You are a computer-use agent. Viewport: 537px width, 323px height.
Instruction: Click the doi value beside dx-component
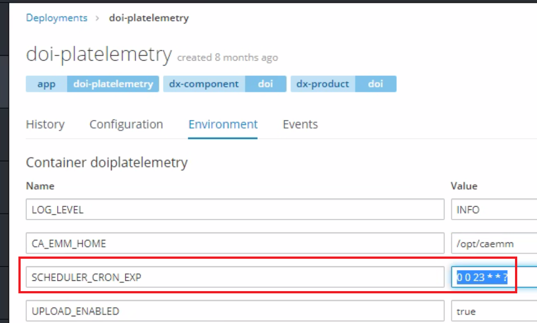[x=265, y=84]
